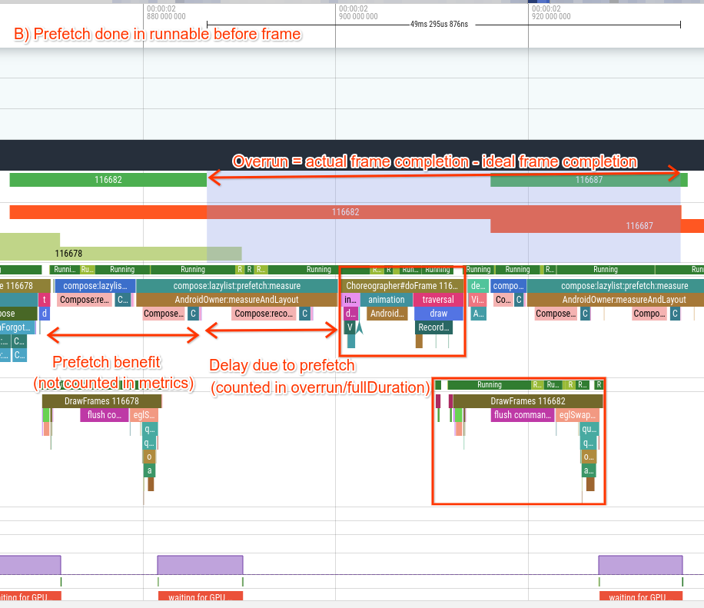704x608 pixels.
Task: Select the DrawFrames 116678 slice
Action: (x=101, y=401)
